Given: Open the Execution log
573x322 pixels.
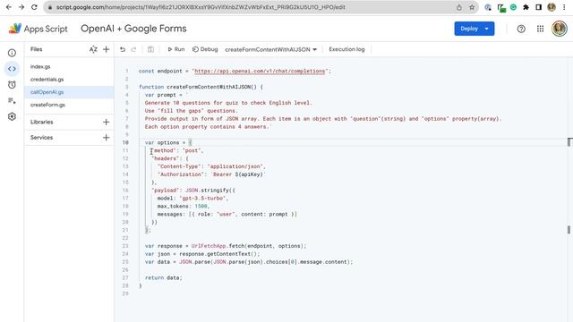Looking at the screenshot, I should click(x=346, y=49).
